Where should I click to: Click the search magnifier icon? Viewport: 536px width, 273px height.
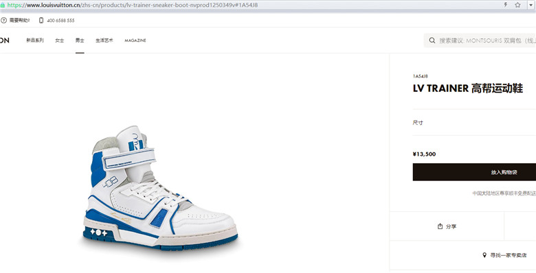(x=432, y=40)
